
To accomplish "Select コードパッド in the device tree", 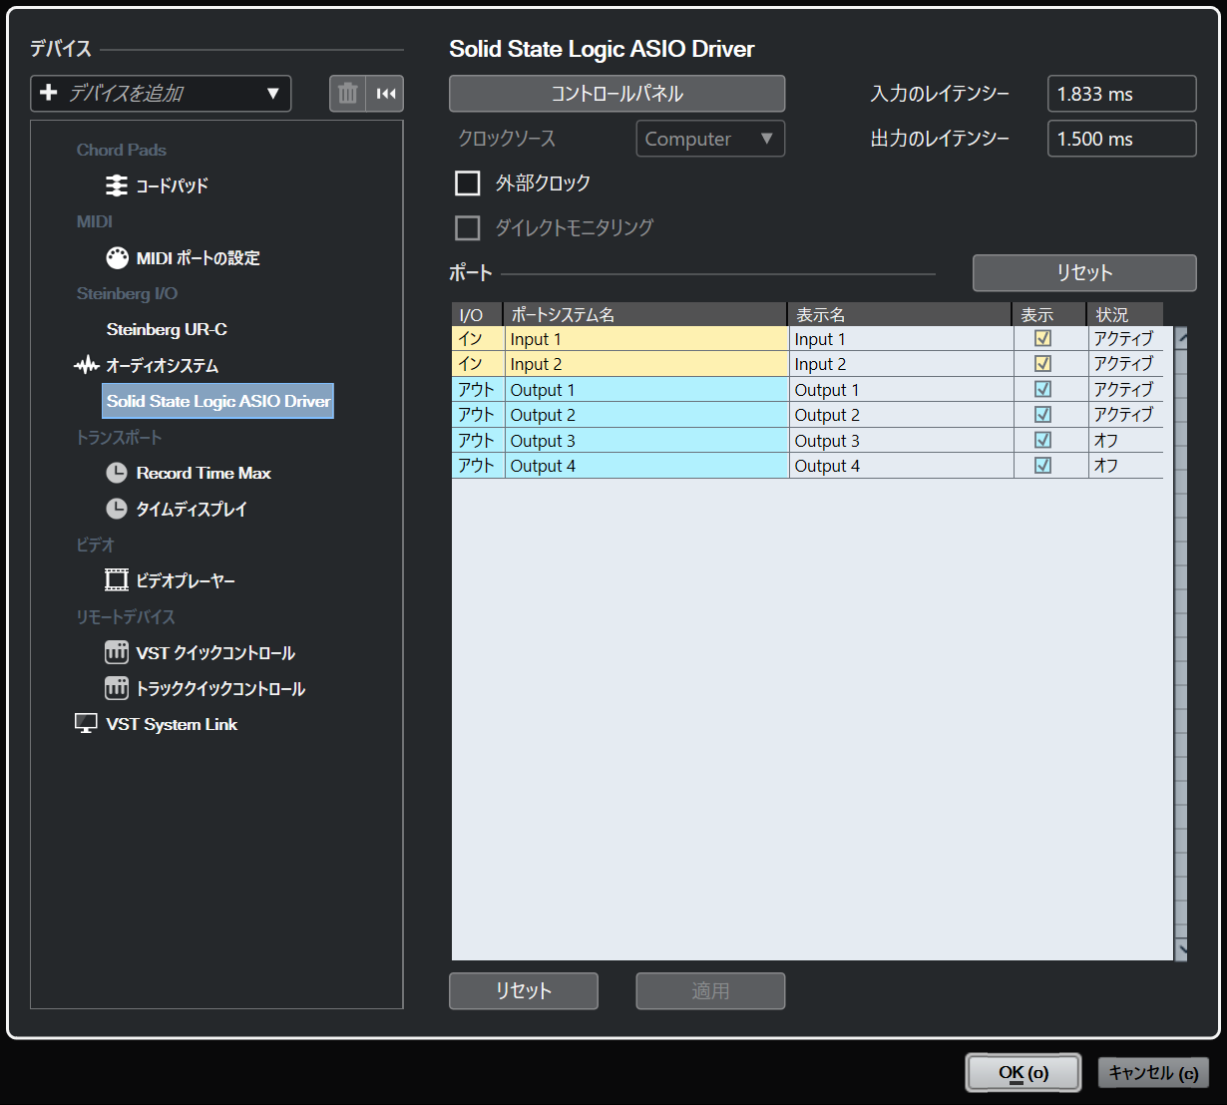I will [173, 185].
